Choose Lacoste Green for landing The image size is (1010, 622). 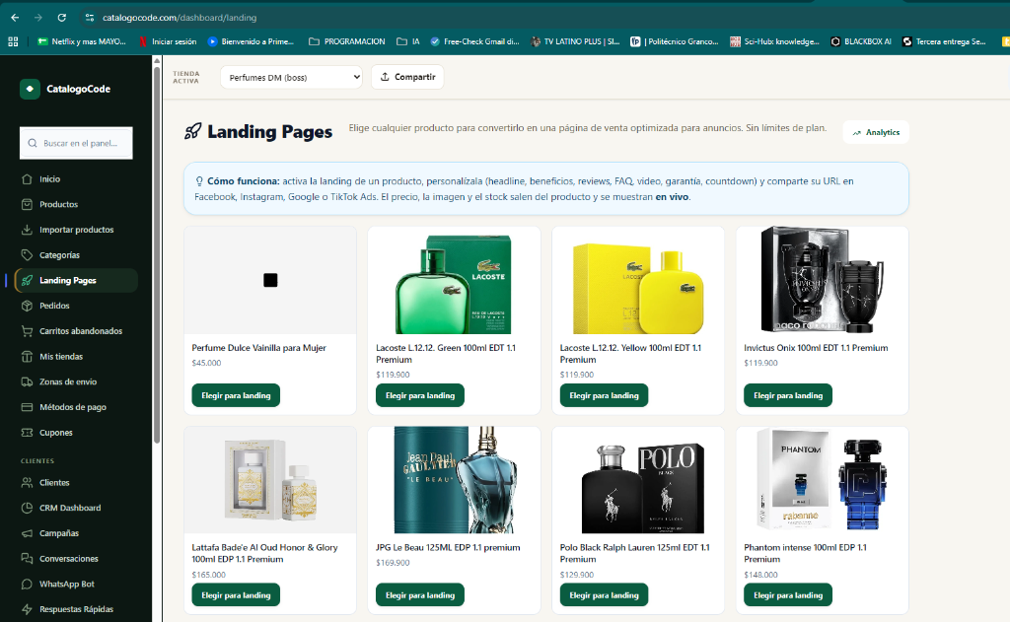[420, 395]
